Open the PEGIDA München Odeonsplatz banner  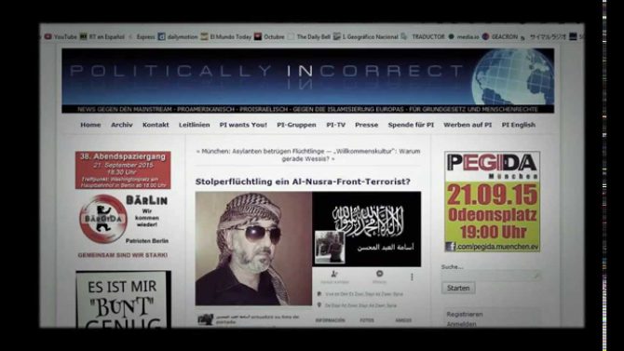(x=492, y=201)
